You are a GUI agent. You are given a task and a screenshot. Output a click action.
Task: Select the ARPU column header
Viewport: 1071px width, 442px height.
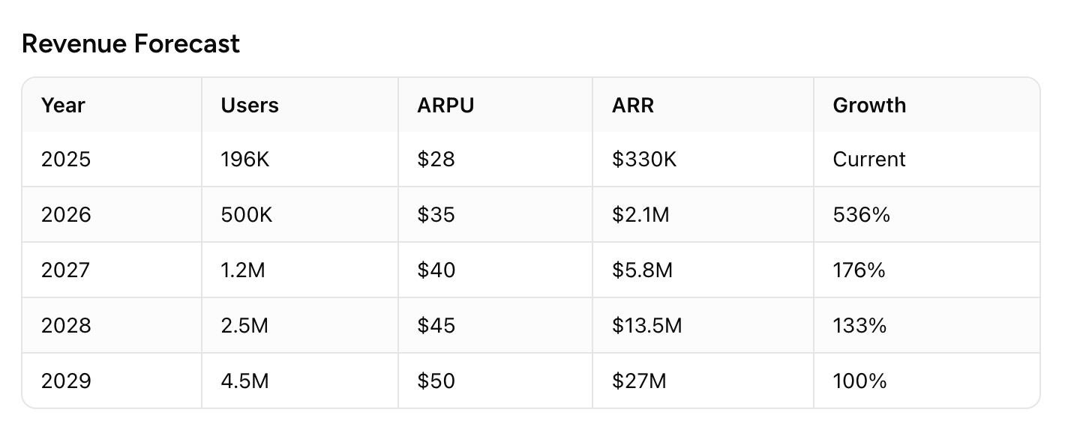click(445, 106)
